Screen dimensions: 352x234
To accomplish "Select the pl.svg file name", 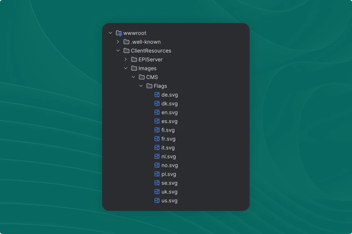I will point(169,174).
